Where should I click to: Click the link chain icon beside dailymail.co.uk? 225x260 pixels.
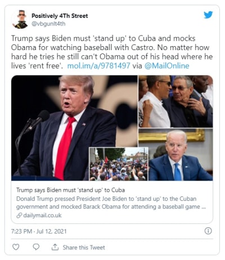[x=19, y=216]
